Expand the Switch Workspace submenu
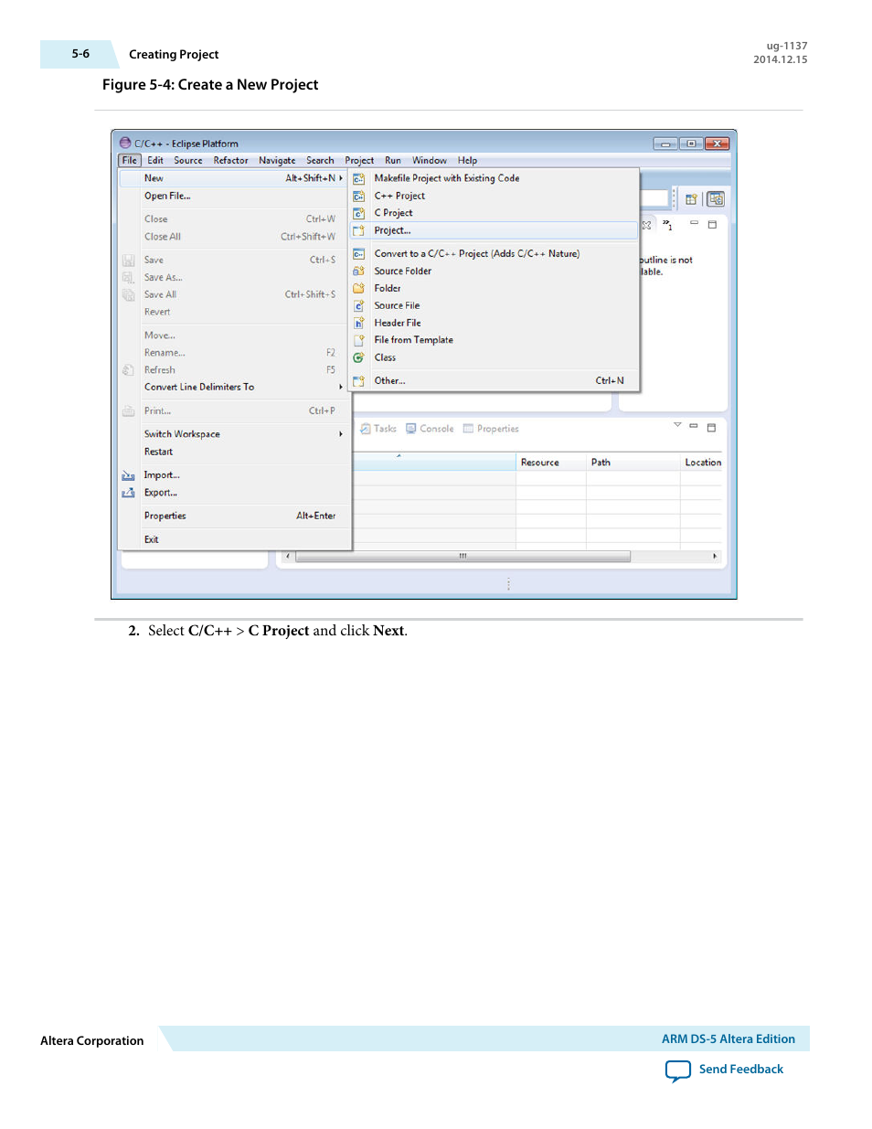Viewport: 872px width, 1129px height. pyautogui.click(x=341, y=434)
